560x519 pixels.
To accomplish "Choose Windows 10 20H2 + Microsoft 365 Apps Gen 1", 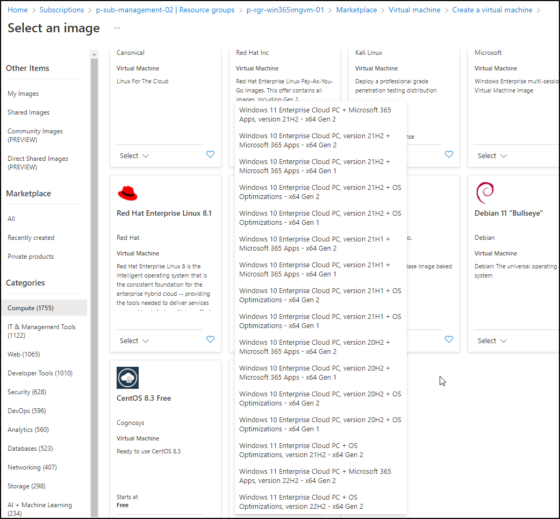I will point(320,373).
